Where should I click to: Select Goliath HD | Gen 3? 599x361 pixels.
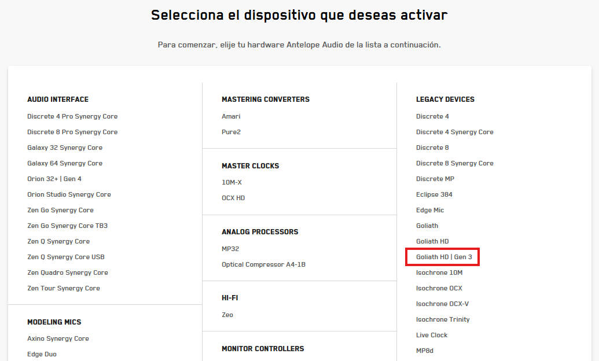click(x=444, y=257)
